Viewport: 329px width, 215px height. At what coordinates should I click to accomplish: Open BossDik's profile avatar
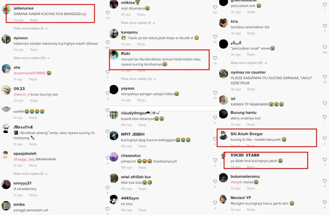pos(6,128)
